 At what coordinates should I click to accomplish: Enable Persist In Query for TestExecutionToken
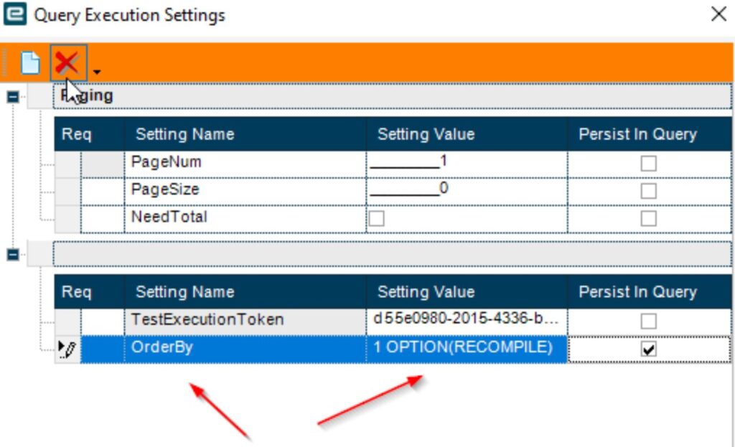648,321
